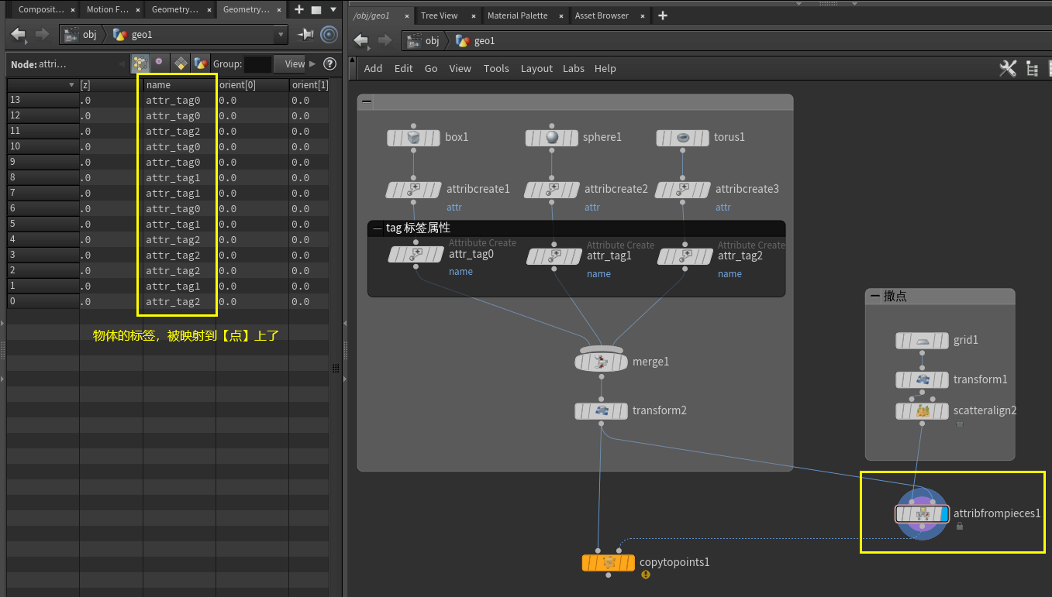
Task: Switch to the Material Palette tab
Action: click(517, 15)
